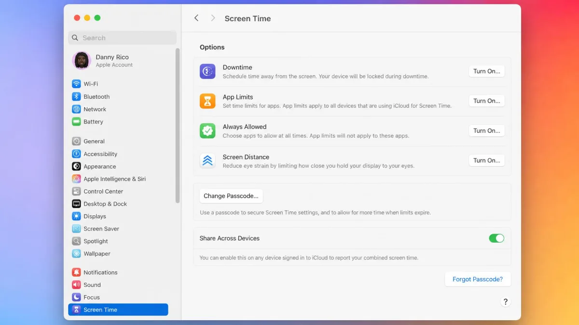Select the Bluetooth label in sidebar
The height and width of the screenshot is (325, 579).
click(96, 96)
